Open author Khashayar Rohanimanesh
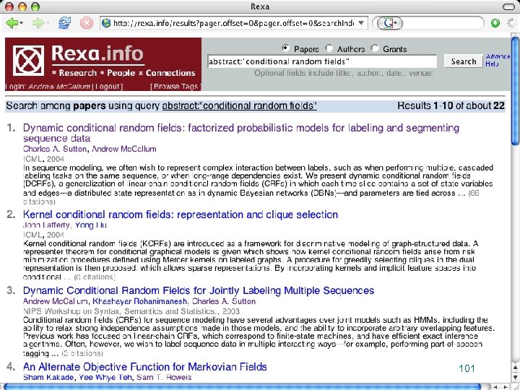The width and height of the screenshot is (520, 390). [x=139, y=301]
